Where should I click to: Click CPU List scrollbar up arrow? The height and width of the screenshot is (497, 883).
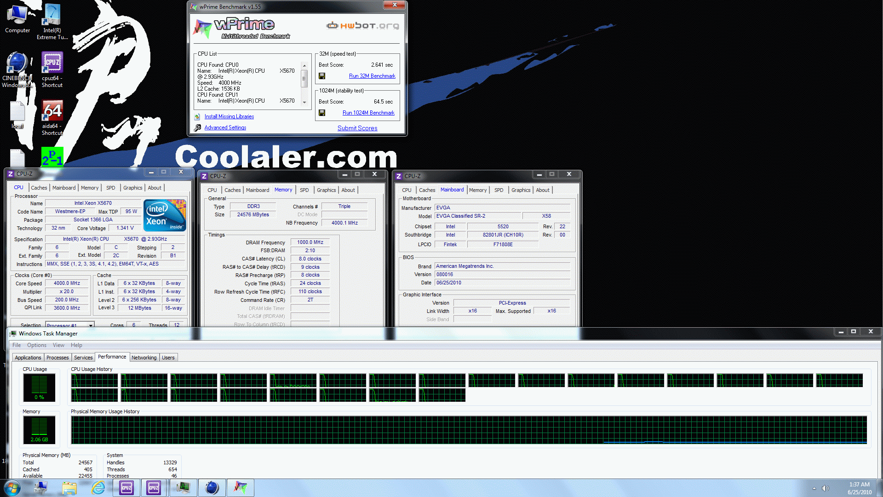[304, 66]
